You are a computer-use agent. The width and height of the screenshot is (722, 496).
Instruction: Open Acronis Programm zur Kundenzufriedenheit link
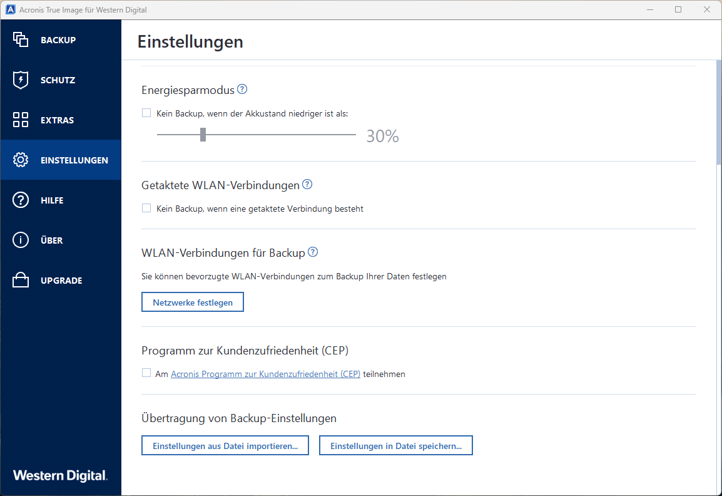[265, 374]
